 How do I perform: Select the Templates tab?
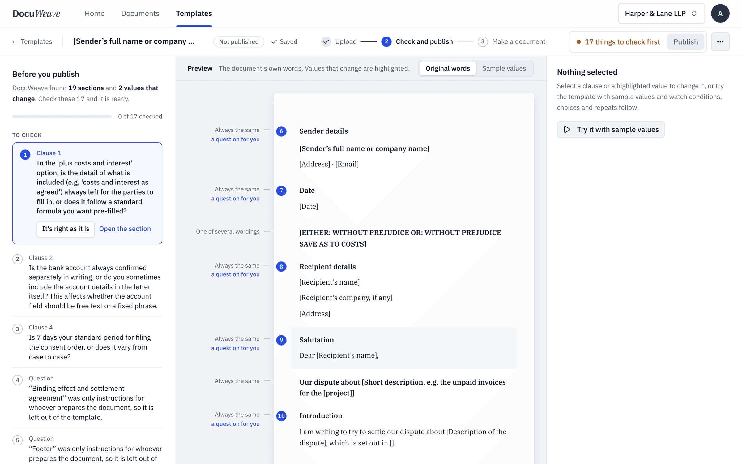click(x=194, y=13)
